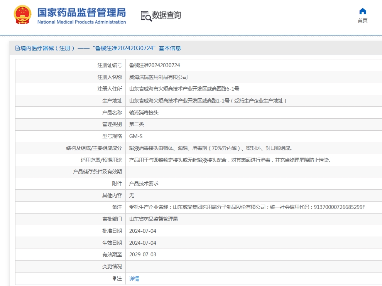The width and height of the screenshot is (382, 286).
Task: Click the 有效期至 row label
Action: [x=112, y=255]
